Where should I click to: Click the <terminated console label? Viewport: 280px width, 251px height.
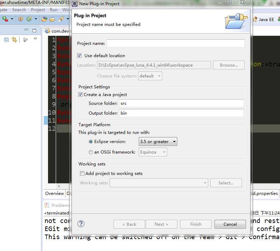click(57, 213)
